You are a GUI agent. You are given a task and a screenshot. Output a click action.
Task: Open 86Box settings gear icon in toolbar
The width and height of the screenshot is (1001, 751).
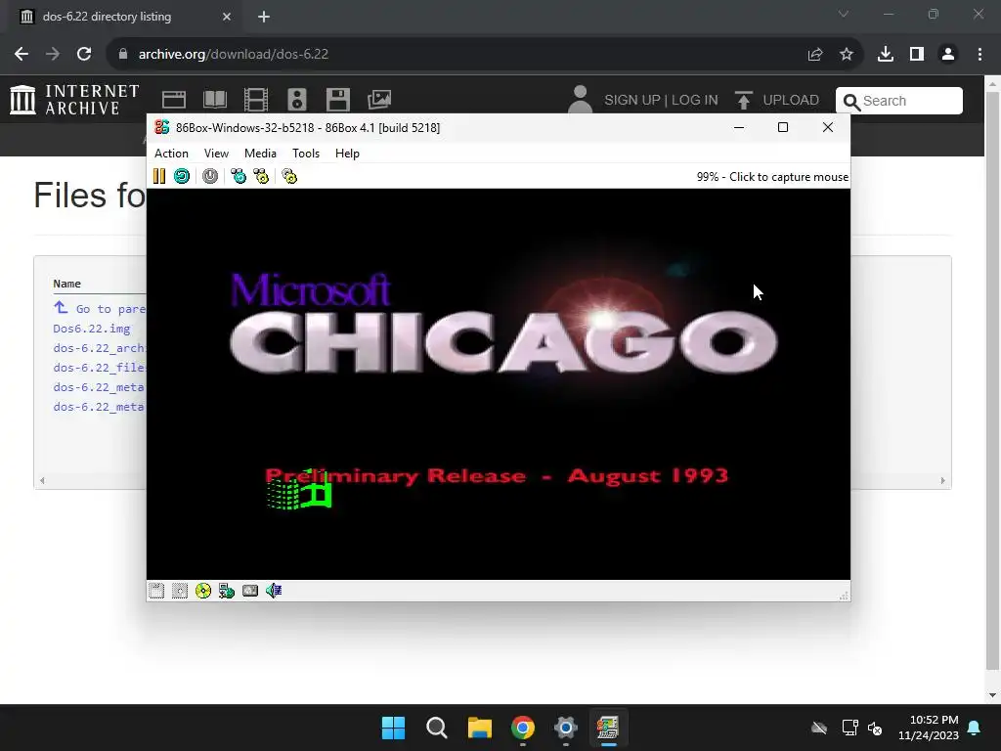tap(289, 176)
